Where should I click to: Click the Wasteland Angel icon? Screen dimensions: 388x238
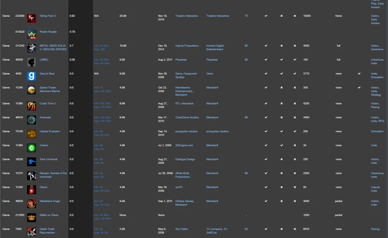point(32,204)
